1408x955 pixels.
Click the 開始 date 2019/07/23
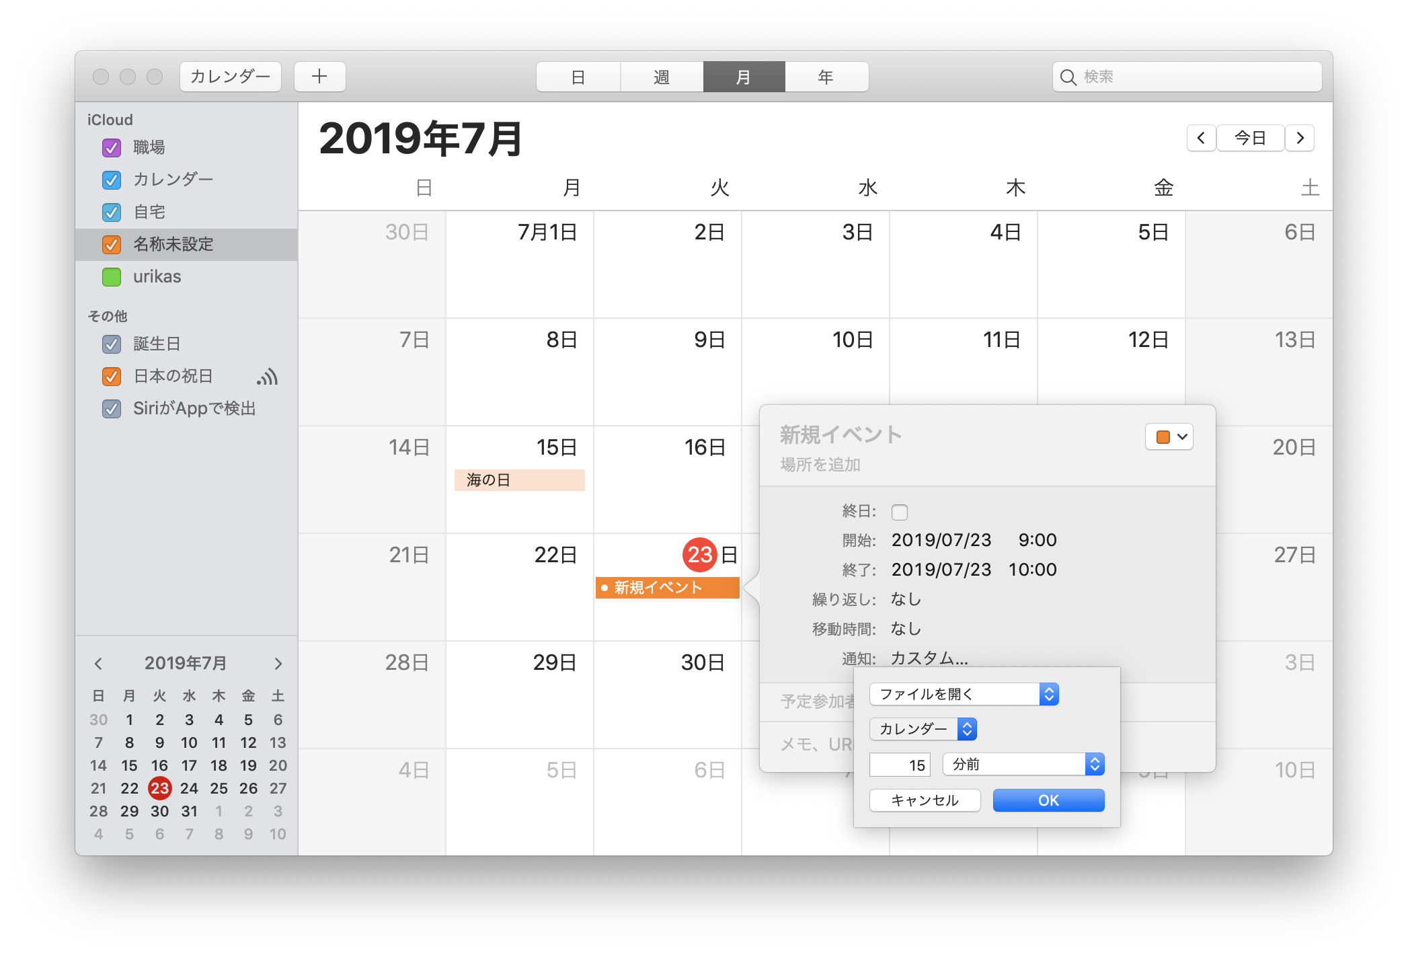pyautogui.click(x=941, y=540)
